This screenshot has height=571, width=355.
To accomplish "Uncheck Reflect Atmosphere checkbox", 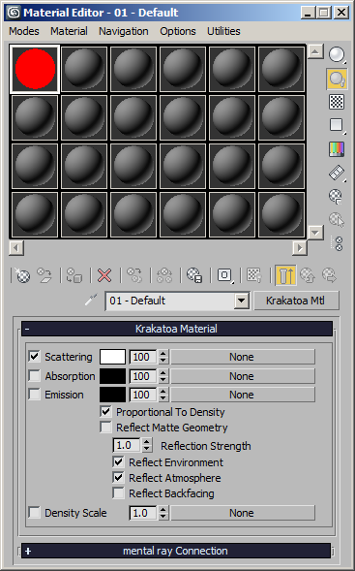I will 118,477.
